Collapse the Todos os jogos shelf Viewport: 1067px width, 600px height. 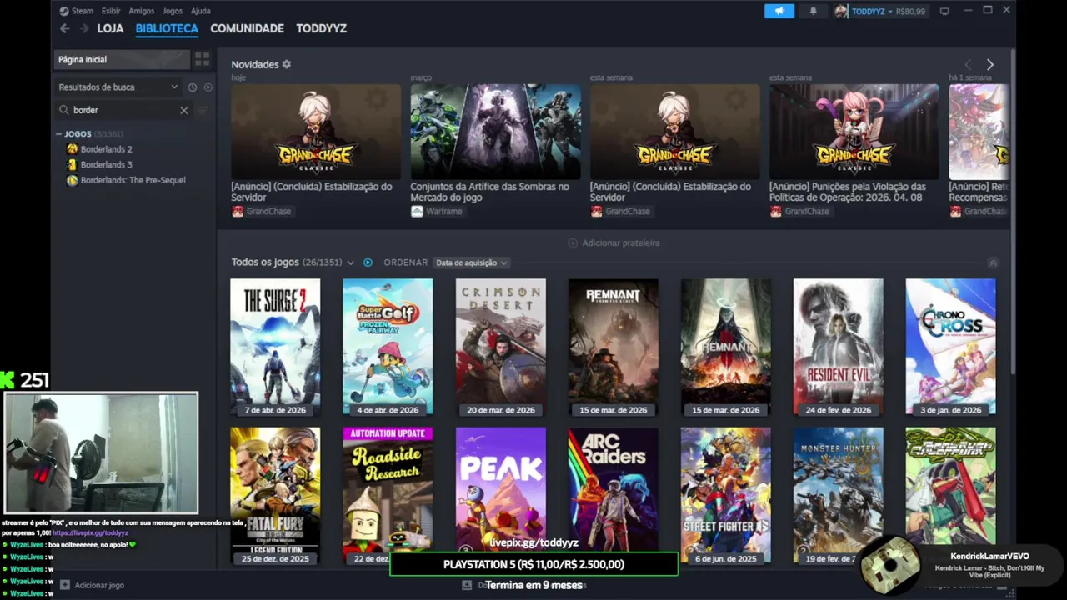[x=993, y=262]
